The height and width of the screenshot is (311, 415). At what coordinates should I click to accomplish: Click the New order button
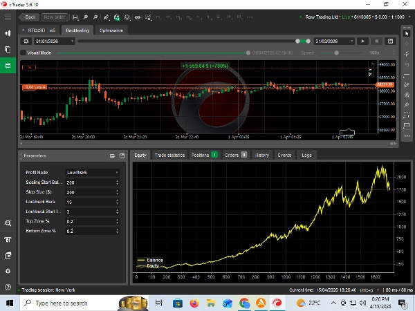click(x=54, y=17)
